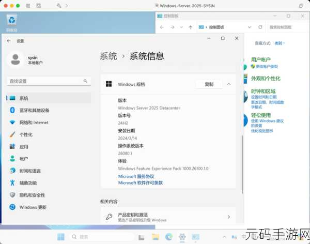The image size is (310, 244).
Task: Click the window mode icon at VM title bar right
Action: tap(301, 6)
